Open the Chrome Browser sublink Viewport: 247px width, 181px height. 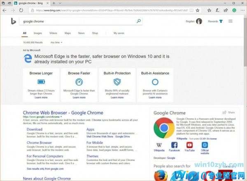coord(39,143)
